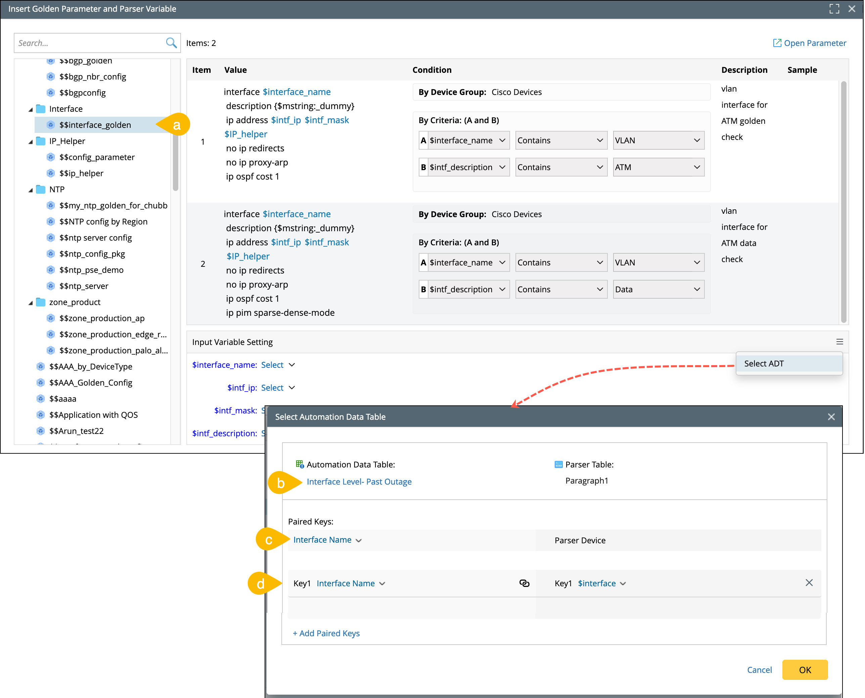Viewport: 865px width, 698px height.
Task: Click into the Search input field
Action: click(89, 43)
